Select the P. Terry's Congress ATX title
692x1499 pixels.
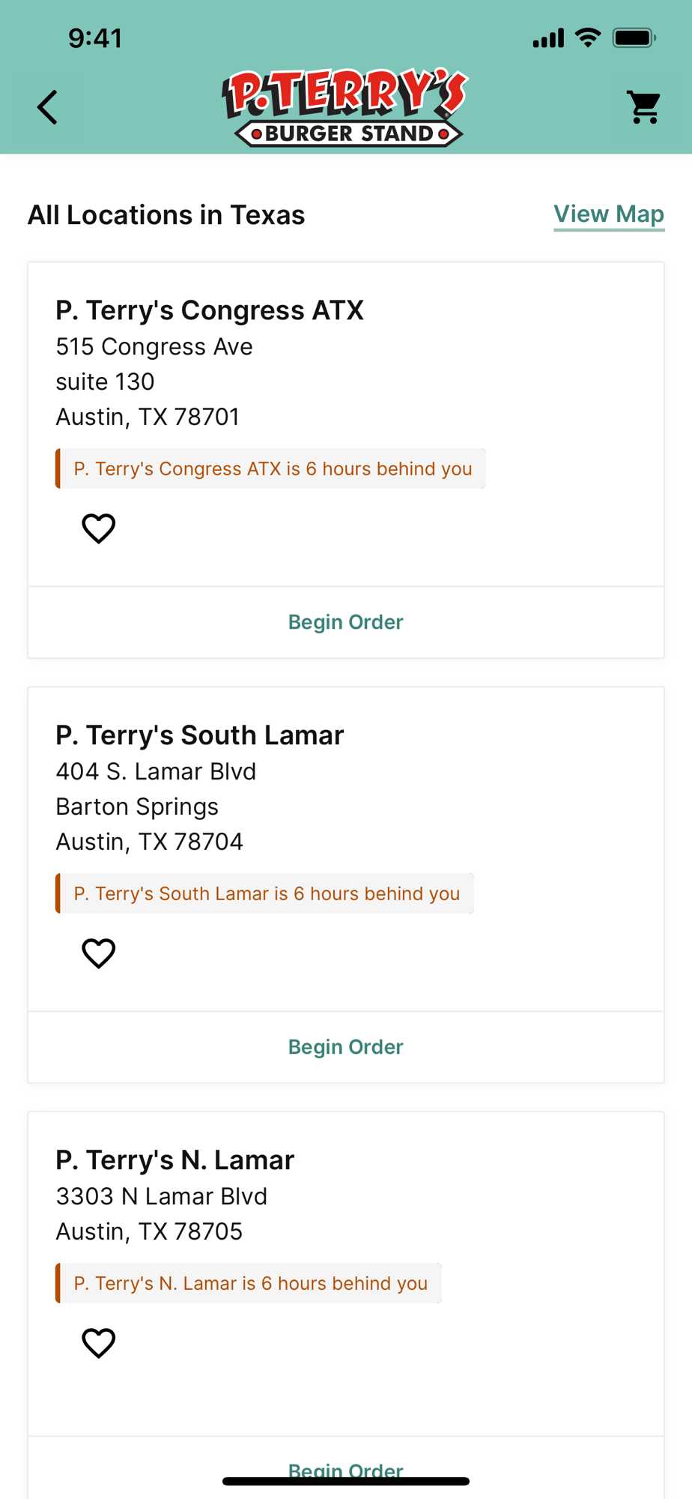[210, 310]
